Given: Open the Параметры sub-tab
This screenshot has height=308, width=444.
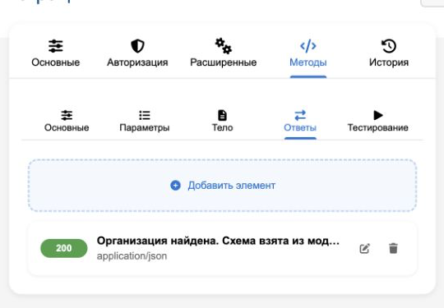Looking at the screenshot, I should (x=145, y=121).
